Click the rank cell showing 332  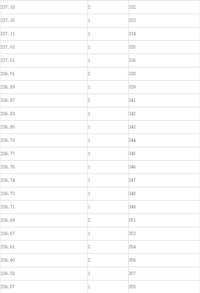coord(164,7)
